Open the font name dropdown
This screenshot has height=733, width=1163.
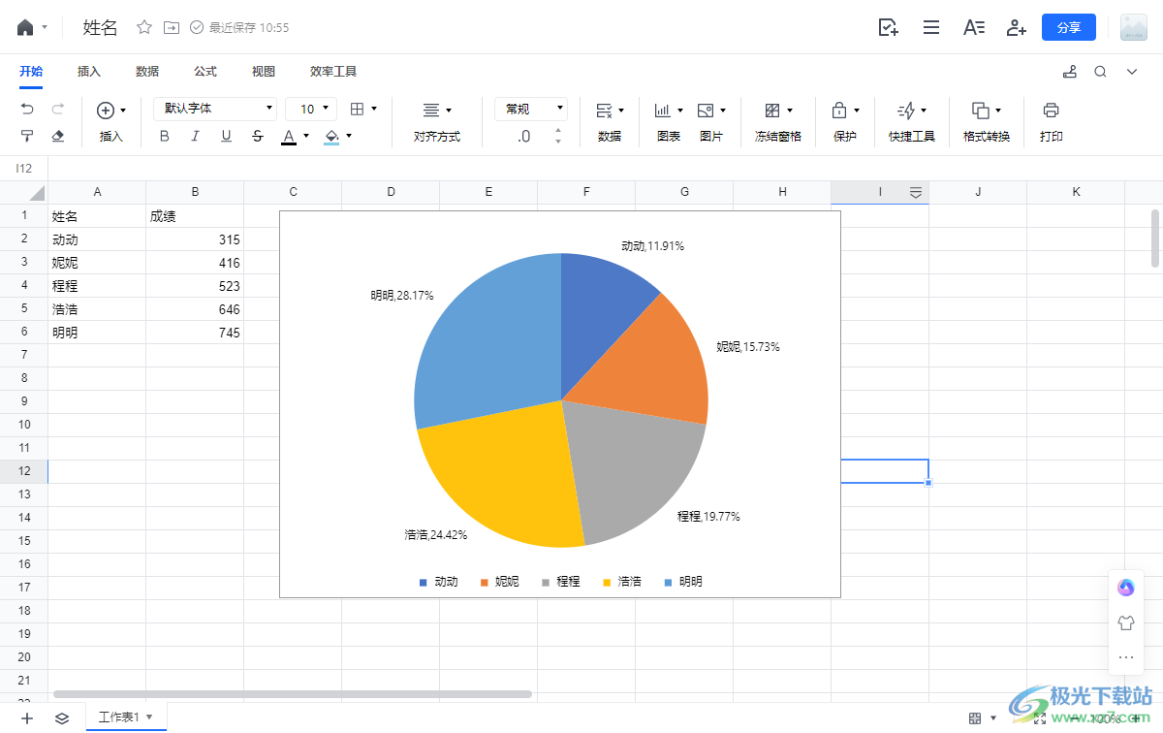click(x=215, y=109)
